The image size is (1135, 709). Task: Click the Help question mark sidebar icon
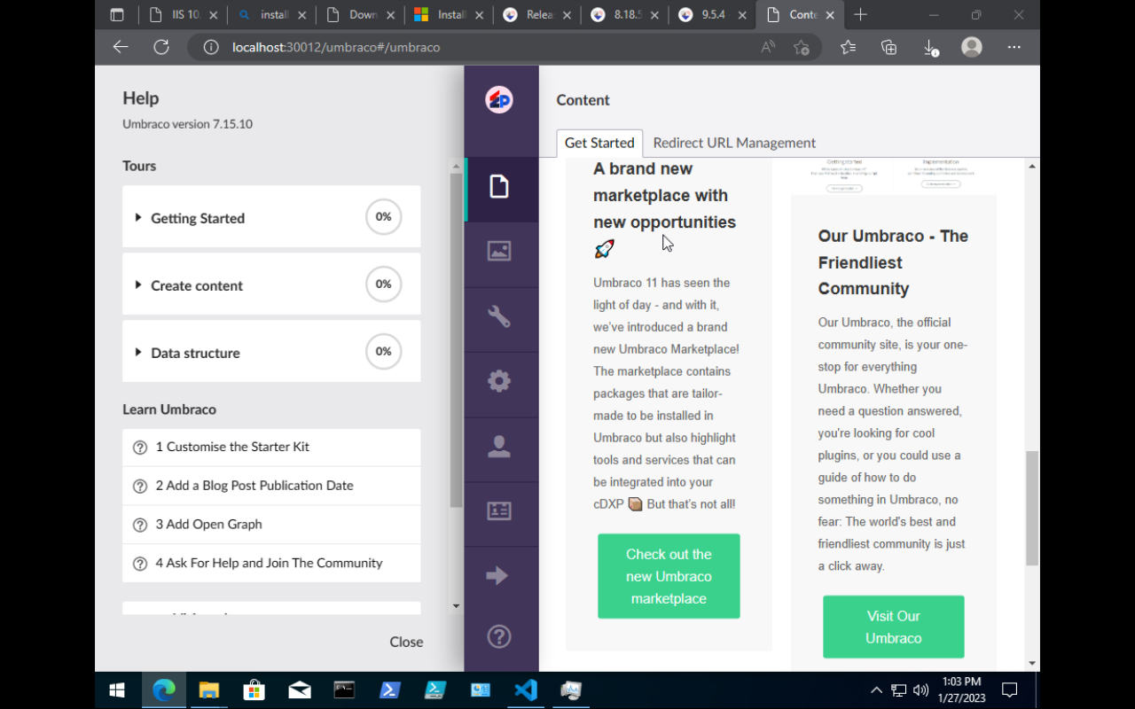pos(499,636)
